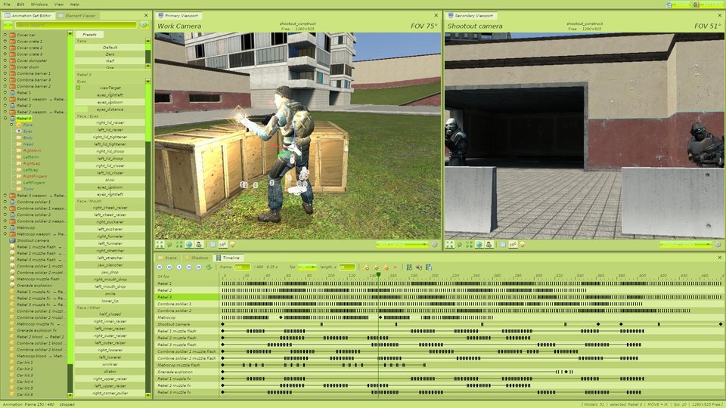Click frame number input field
726x408 pixels.
tap(242, 267)
